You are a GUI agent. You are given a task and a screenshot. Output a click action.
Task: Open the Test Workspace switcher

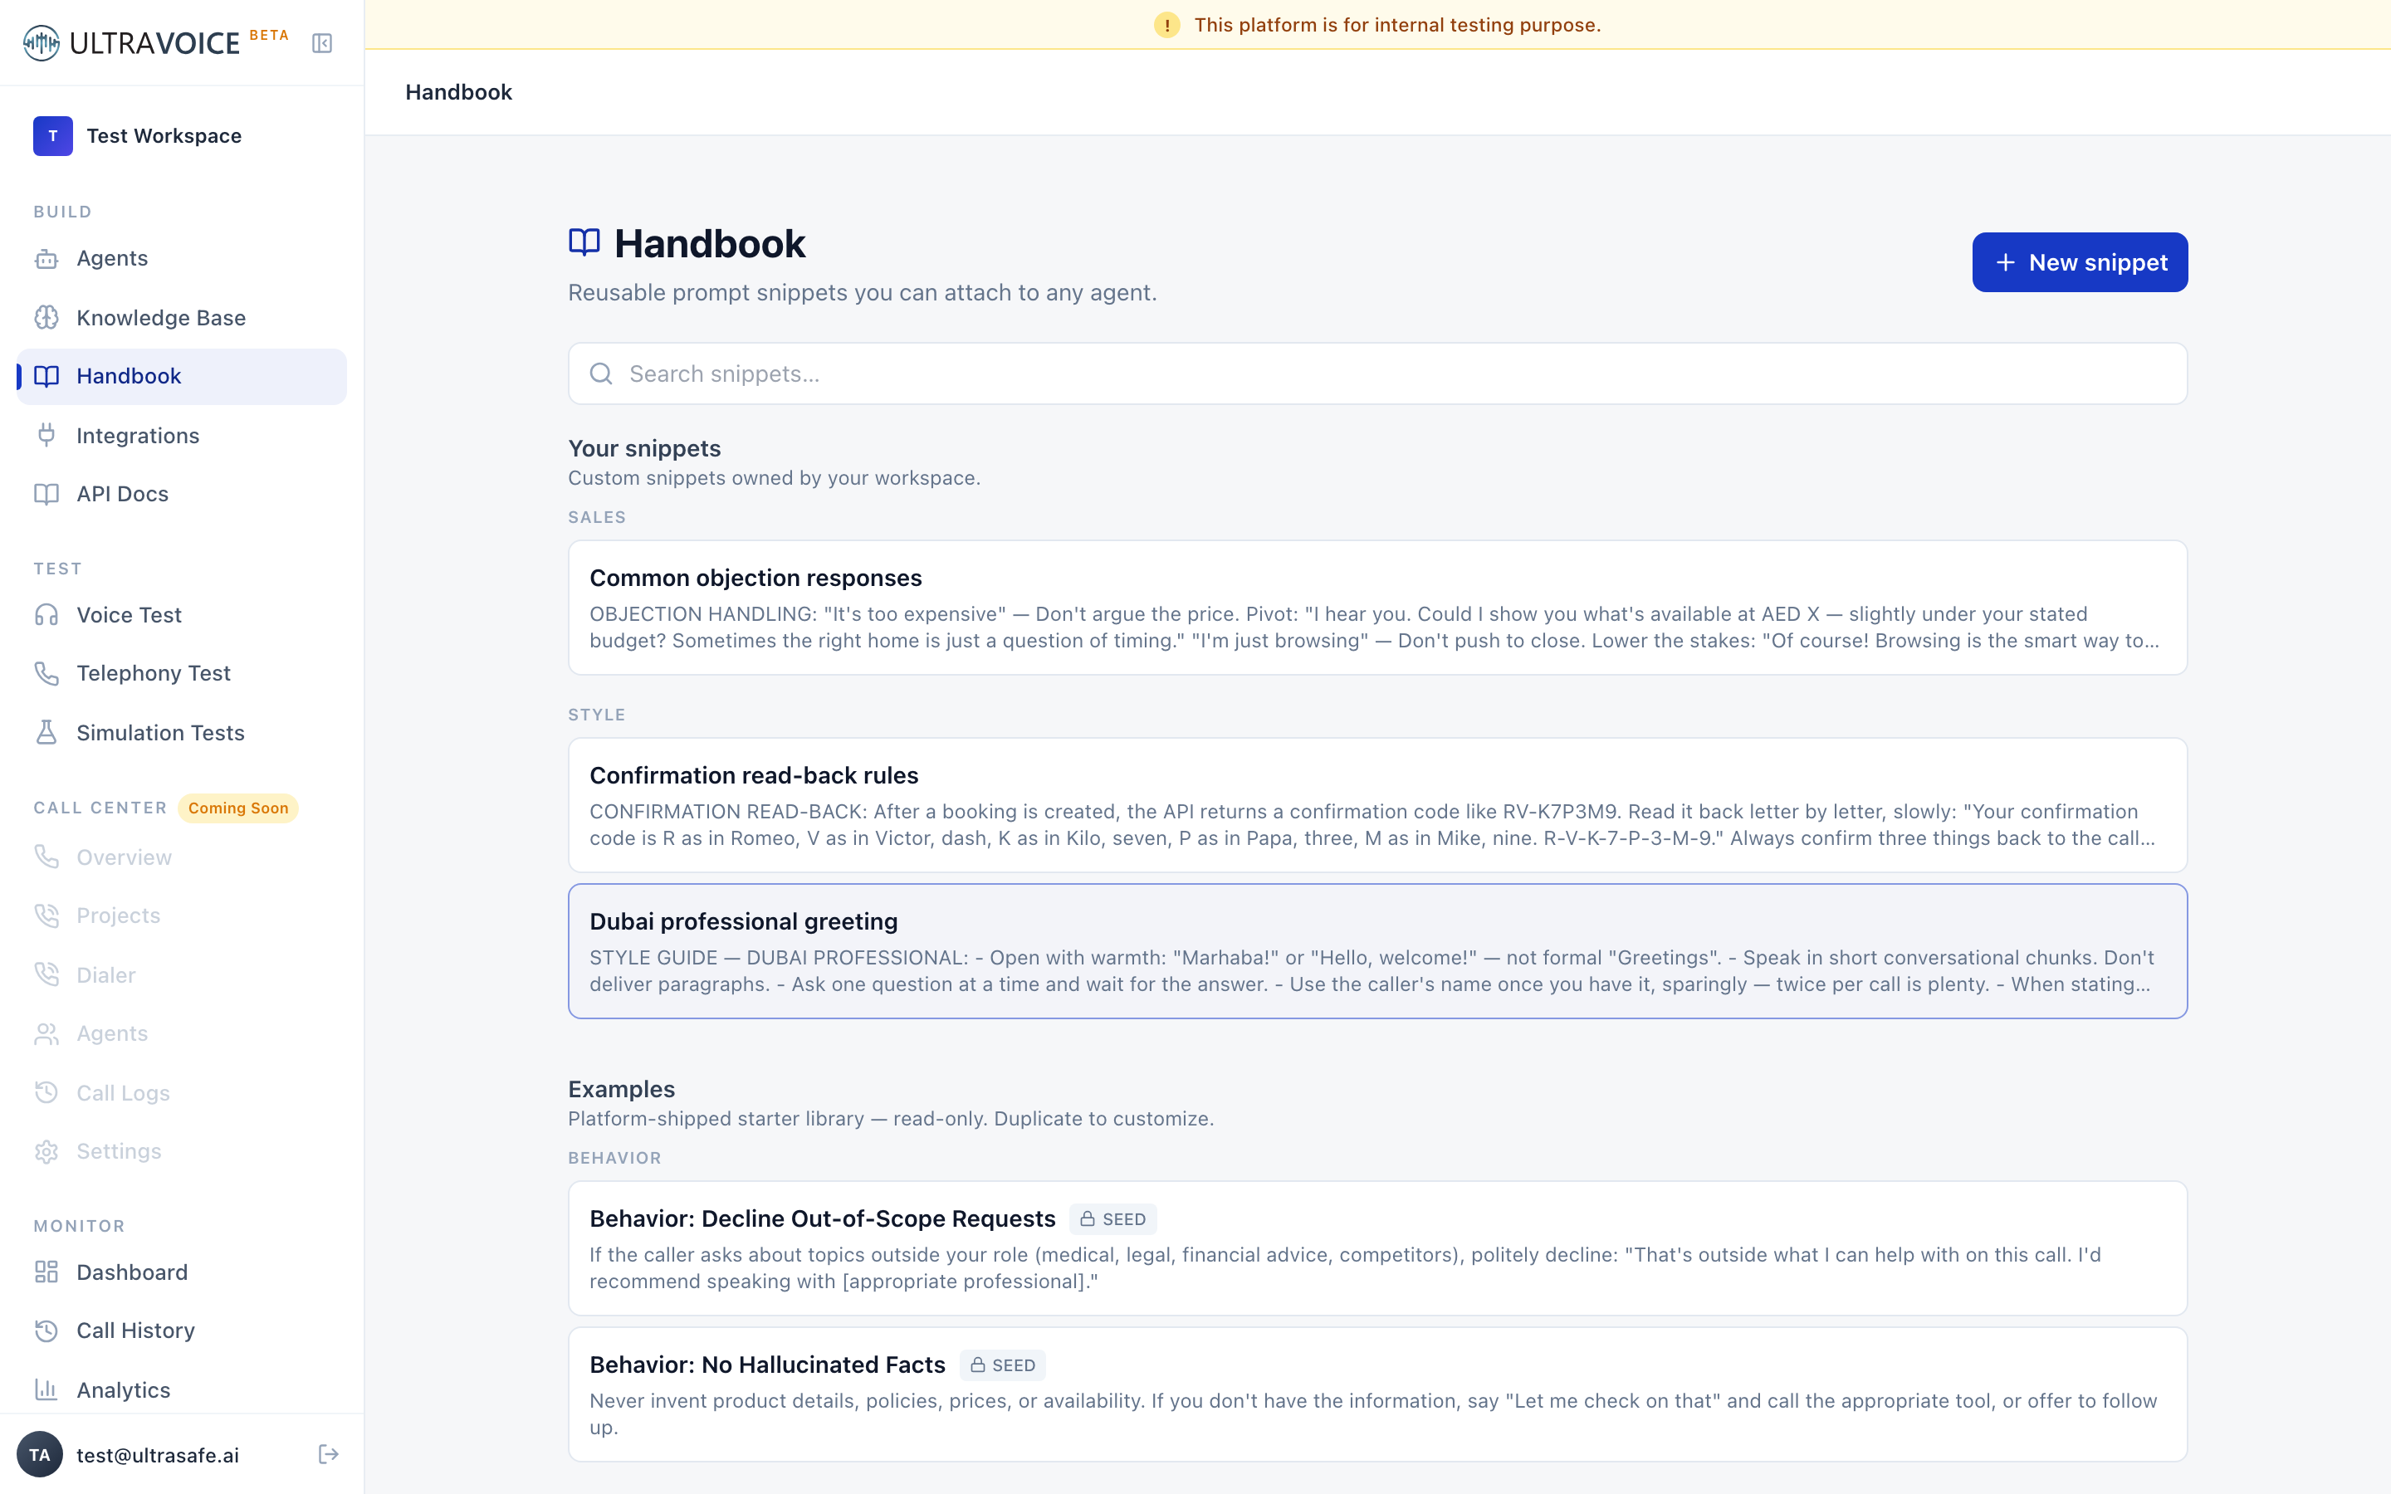(182, 135)
